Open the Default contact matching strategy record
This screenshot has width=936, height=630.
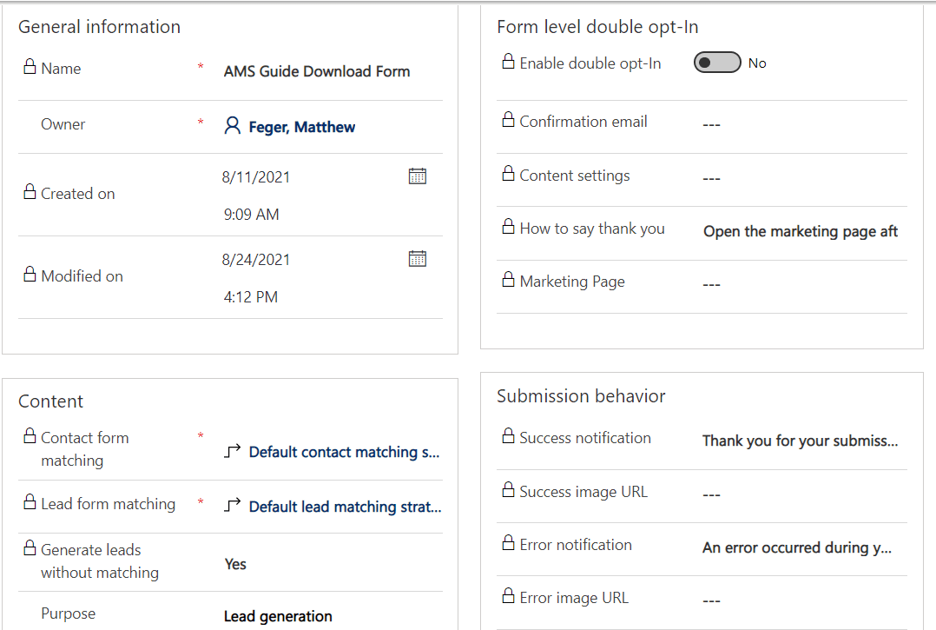(344, 452)
